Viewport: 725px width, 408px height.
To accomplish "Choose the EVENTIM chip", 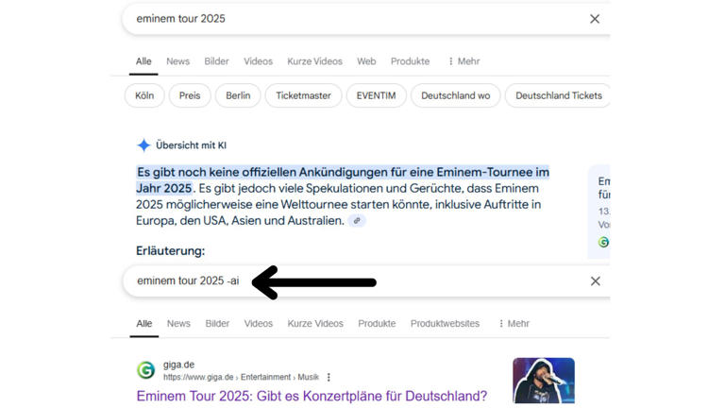I will (x=376, y=95).
